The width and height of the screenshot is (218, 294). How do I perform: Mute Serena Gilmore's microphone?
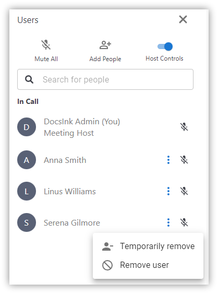tap(184, 222)
